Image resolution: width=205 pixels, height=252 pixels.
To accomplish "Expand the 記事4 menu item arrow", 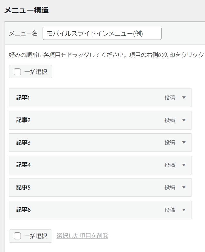I will pos(184,165).
